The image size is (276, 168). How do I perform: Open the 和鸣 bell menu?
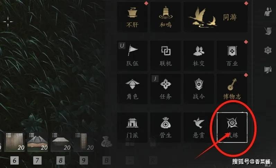(x=166, y=17)
